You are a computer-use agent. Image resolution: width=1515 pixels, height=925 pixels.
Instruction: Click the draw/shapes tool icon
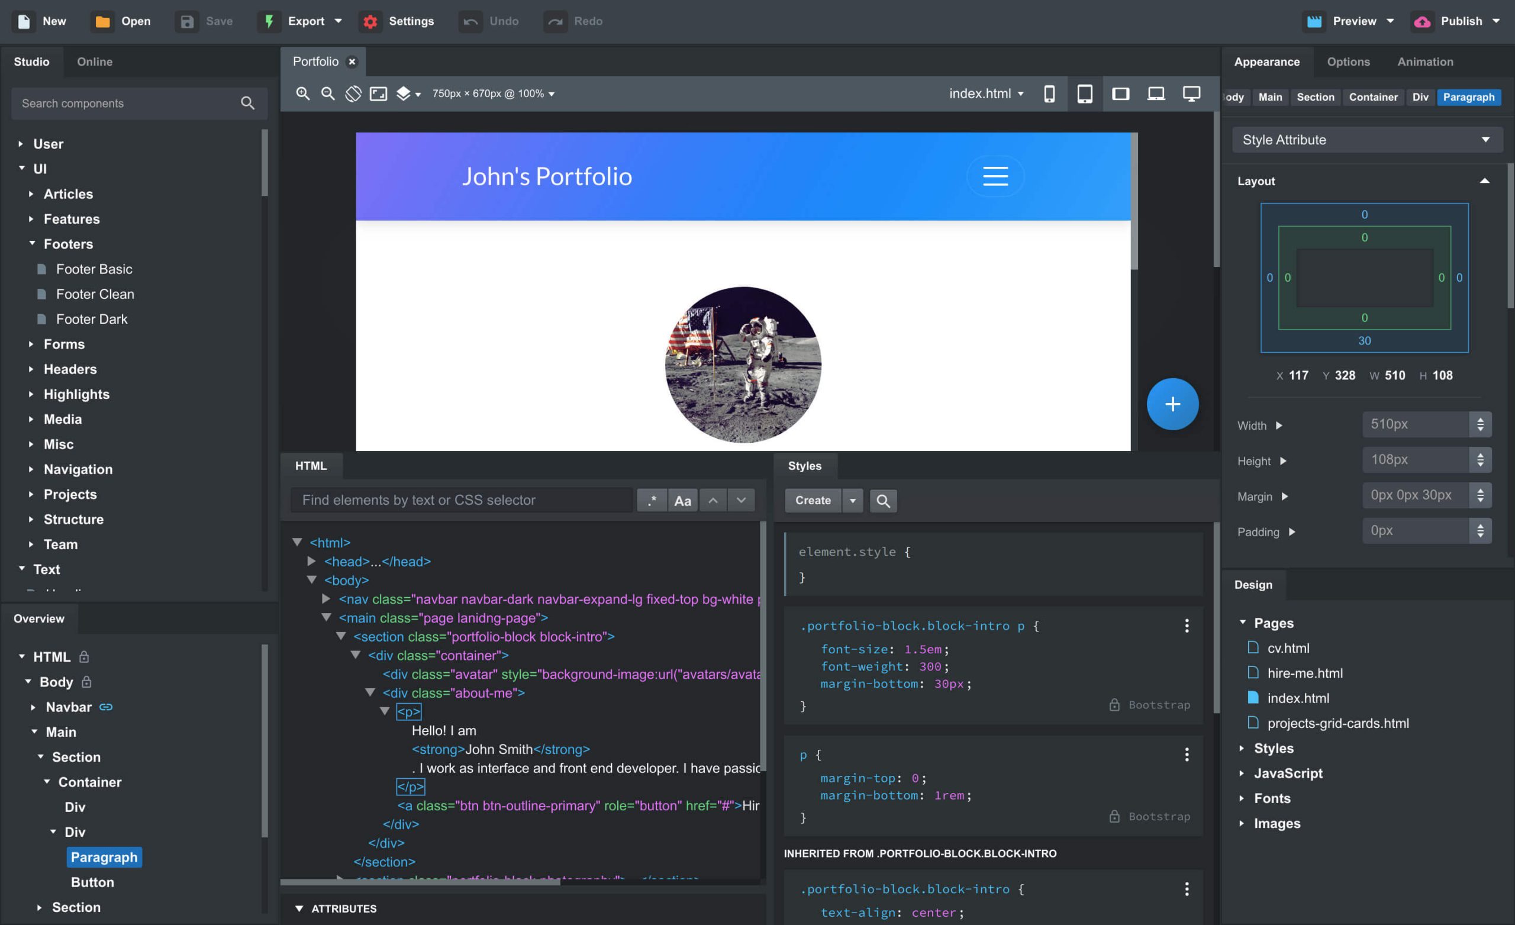353,94
